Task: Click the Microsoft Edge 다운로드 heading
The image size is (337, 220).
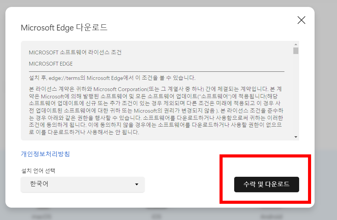Action: tap(64, 28)
